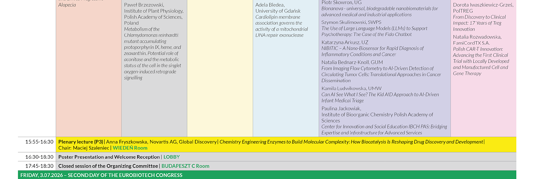Click speaker Szymon Skulimowski, SWPS
Viewport: 534px width, 179px height.
tap(351, 22)
